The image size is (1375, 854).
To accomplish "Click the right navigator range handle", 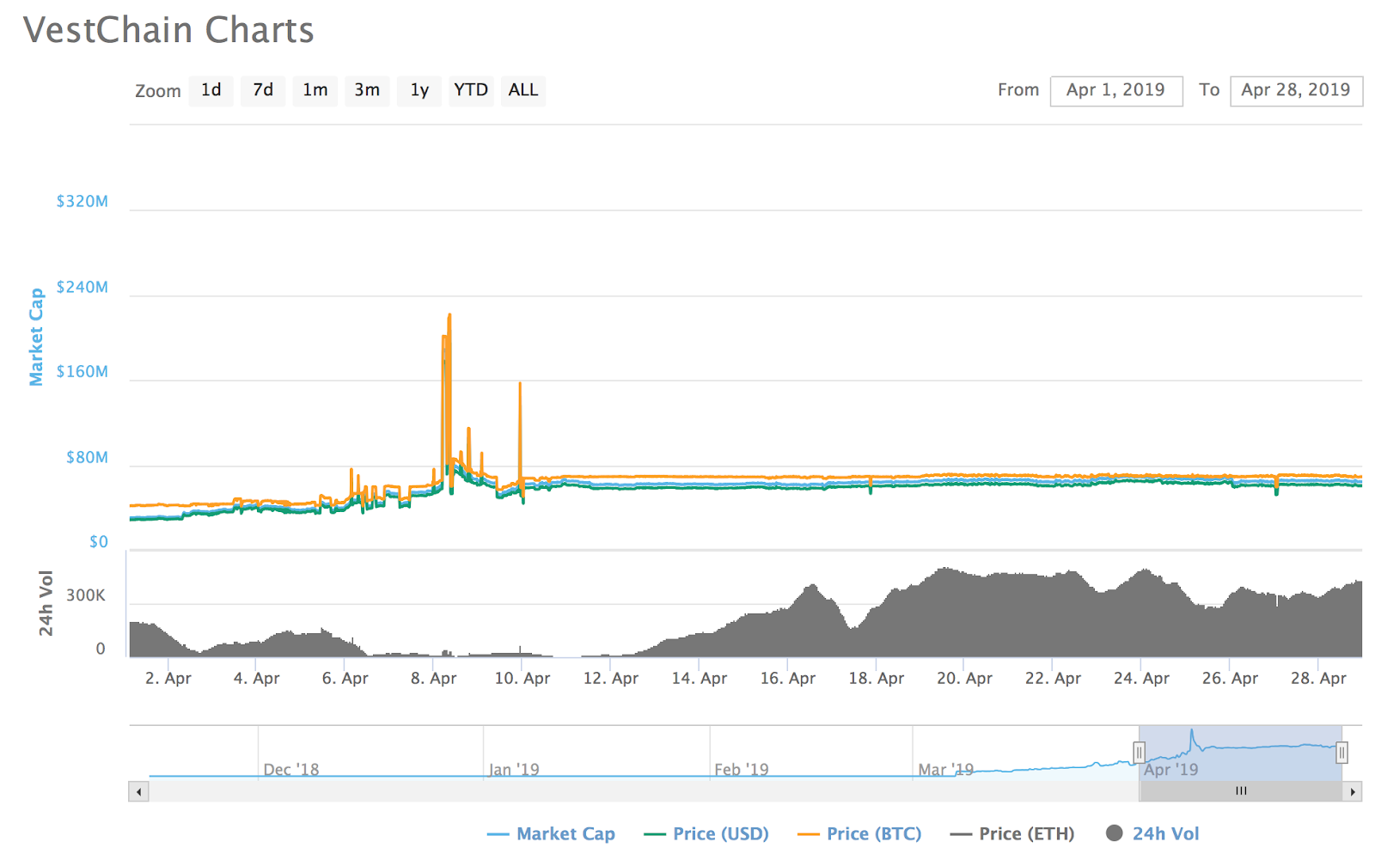I will (1341, 753).
